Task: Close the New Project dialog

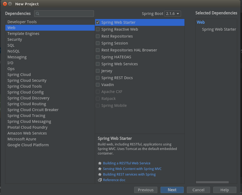Action: tap(5, 4)
